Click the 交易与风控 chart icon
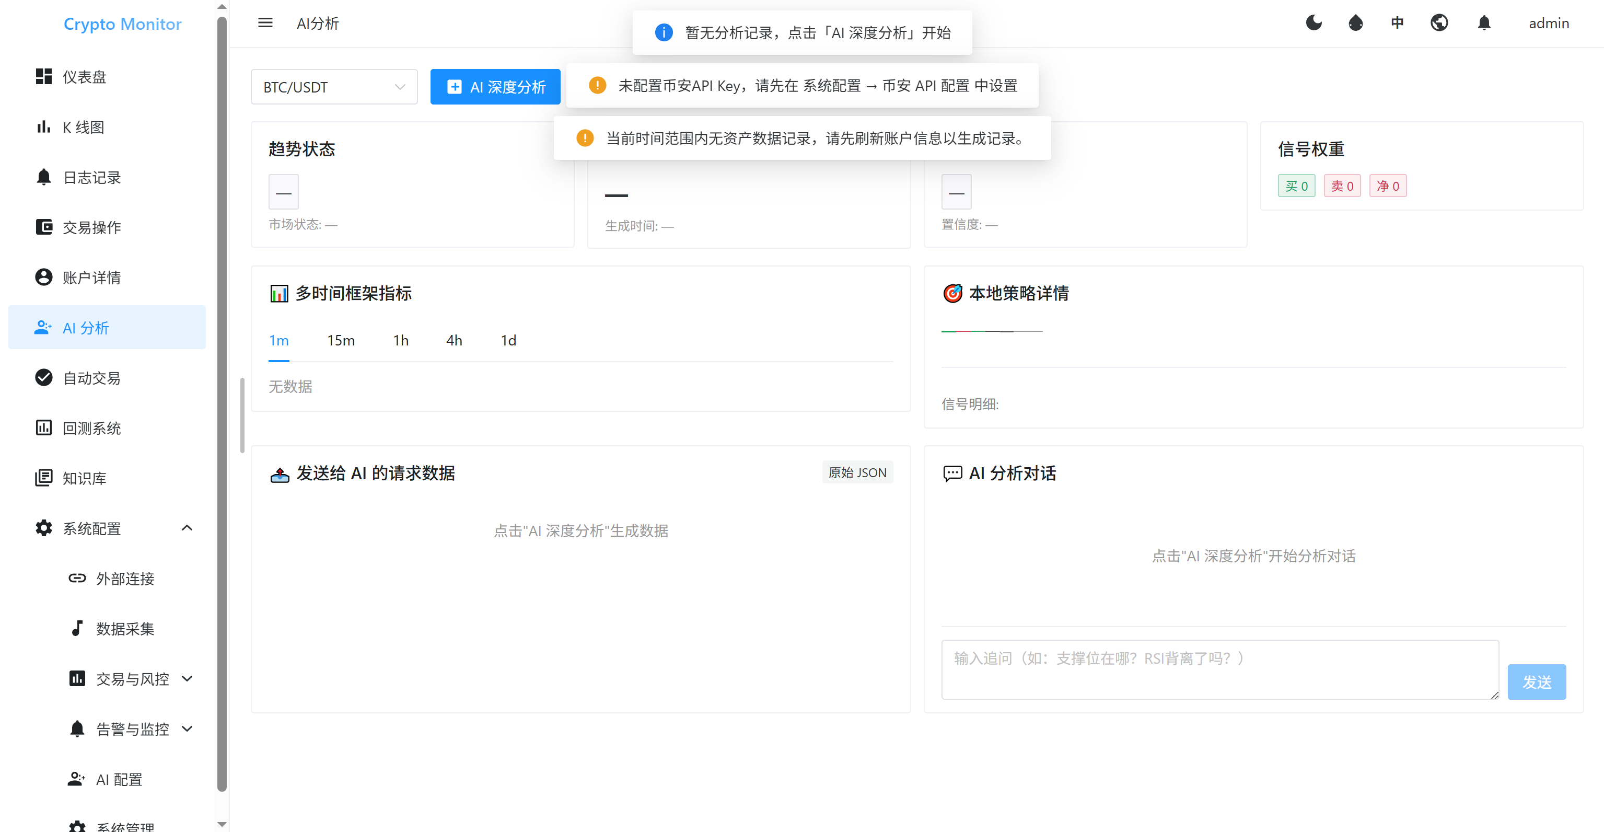The width and height of the screenshot is (1604, 832). click(x=77, y=678)
